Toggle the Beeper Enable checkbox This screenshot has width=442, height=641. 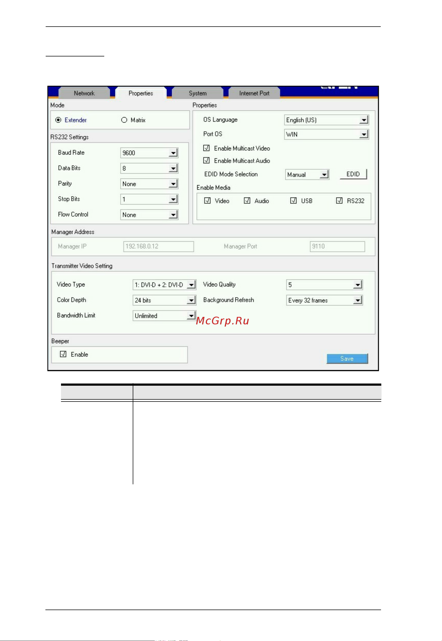click(x=63, y=354)
